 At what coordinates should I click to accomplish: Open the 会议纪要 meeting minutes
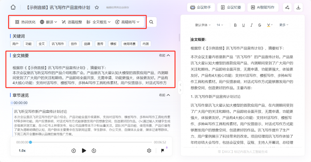point(231,7)
